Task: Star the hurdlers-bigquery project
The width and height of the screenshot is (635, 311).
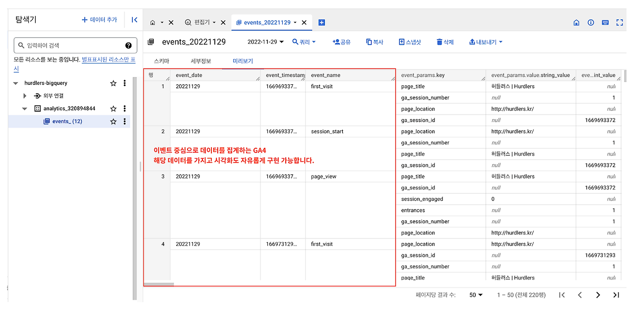Action: 113,83
